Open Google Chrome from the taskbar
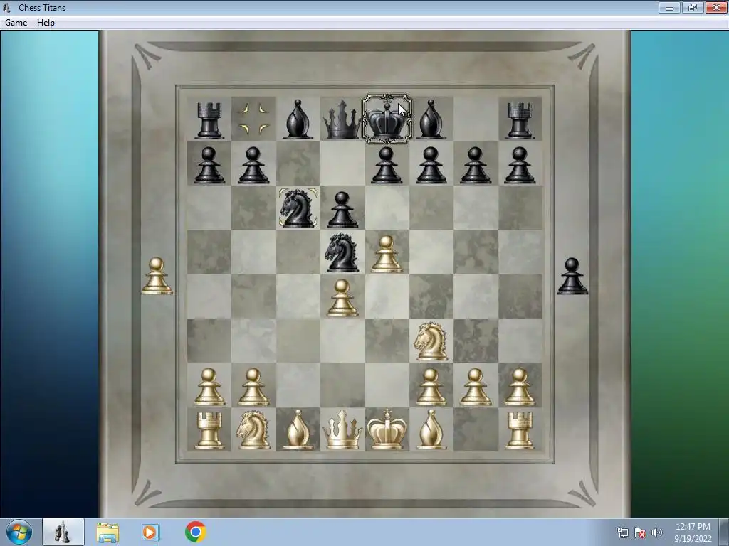This screenshot has width=729, height=546. 196,532
